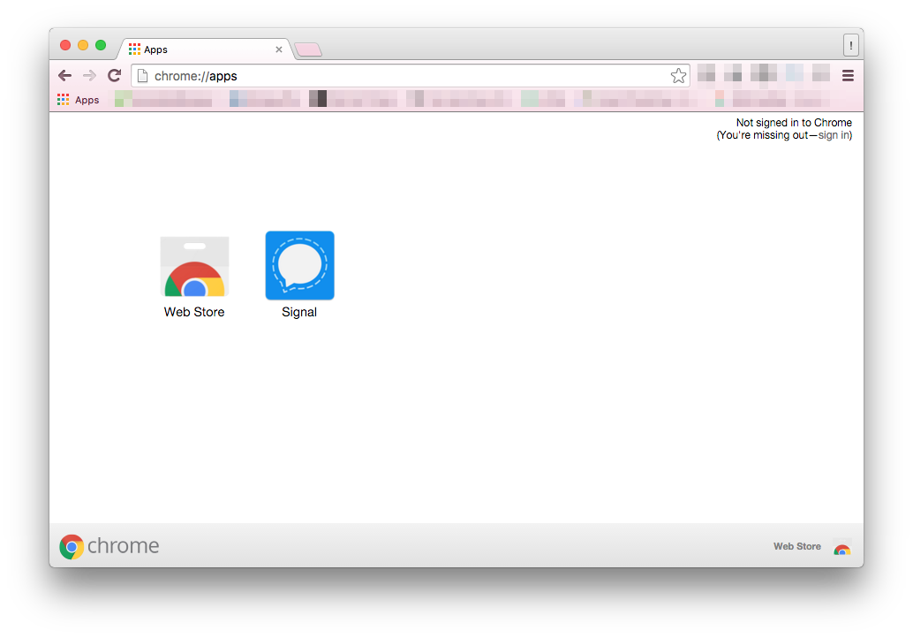
Task: Click the page icon in the address bar
Action: (143, 76)
